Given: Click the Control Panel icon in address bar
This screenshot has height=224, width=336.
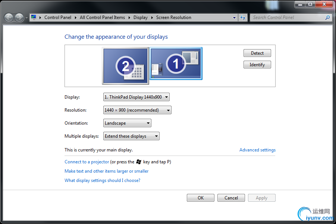Looking at the screenshot, I should pyautogui.click(x=34, y=17).
